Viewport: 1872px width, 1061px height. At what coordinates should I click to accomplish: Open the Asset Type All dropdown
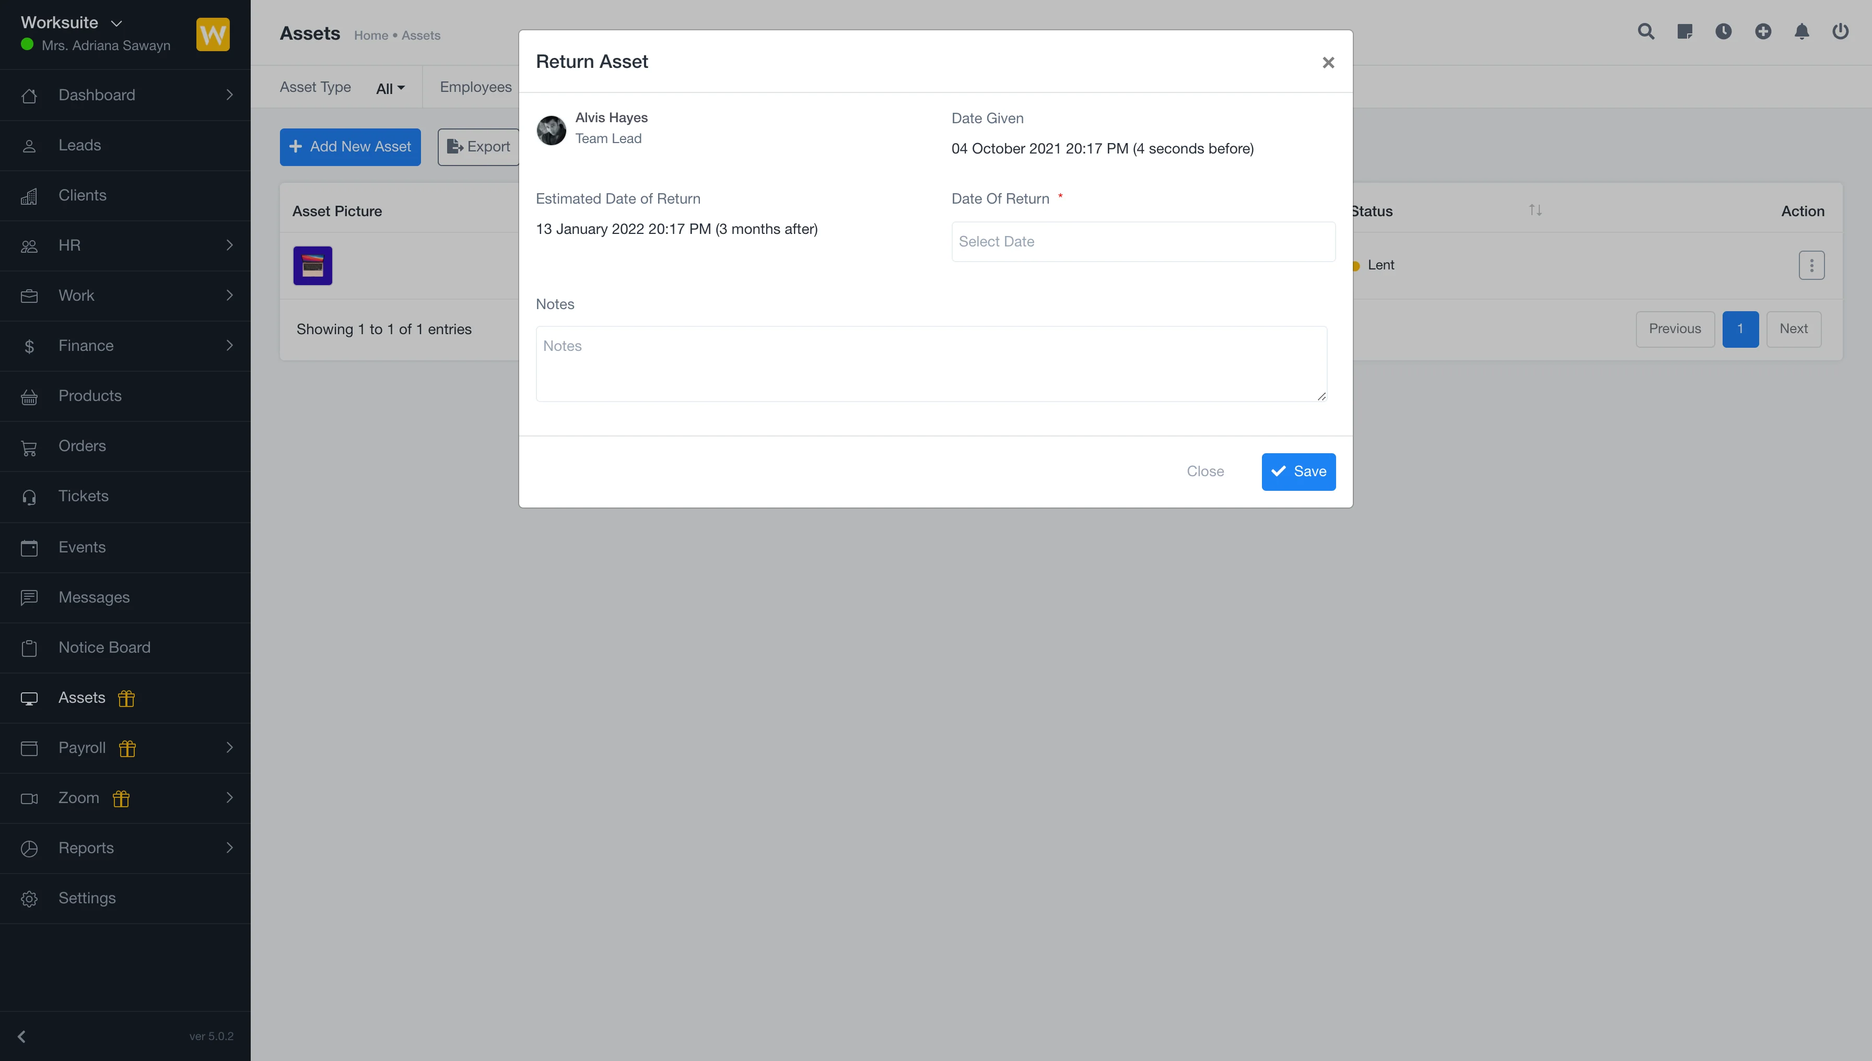click(390, 88)
